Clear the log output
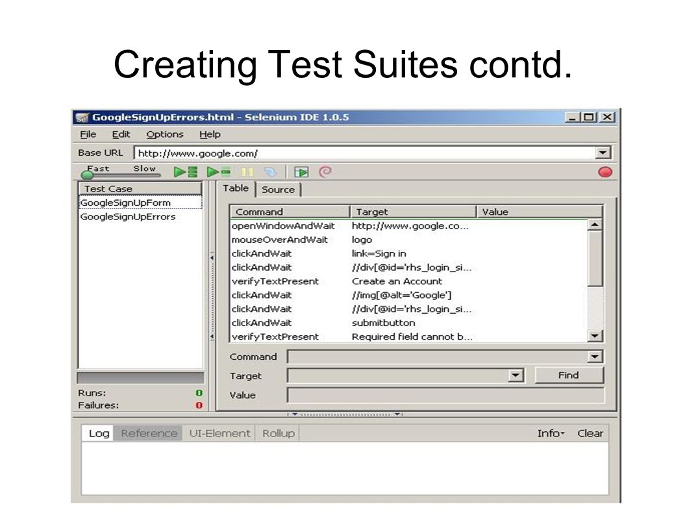 pos(590,433)
